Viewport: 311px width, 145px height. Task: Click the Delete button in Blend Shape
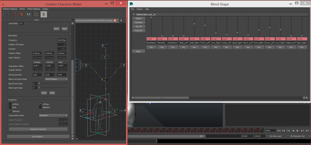pos(139,18)
